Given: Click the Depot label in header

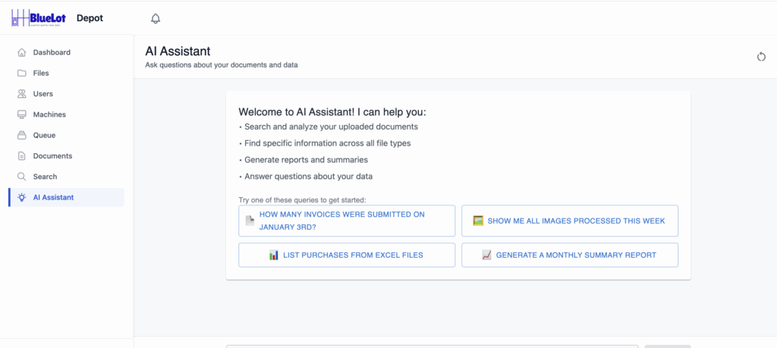Looking at the screenshot, I should tap(90, 18).
